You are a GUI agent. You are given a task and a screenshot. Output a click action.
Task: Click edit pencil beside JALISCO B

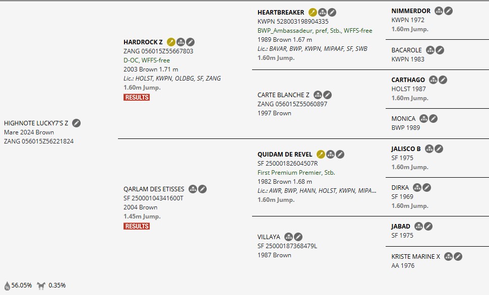(439, 149)
